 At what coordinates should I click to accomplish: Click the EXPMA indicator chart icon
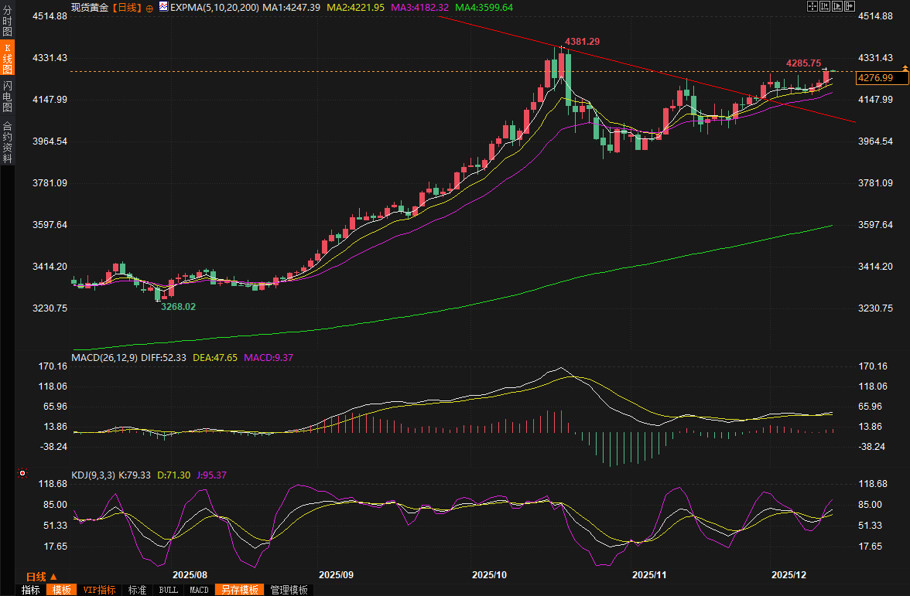click(x=162, y=7)
